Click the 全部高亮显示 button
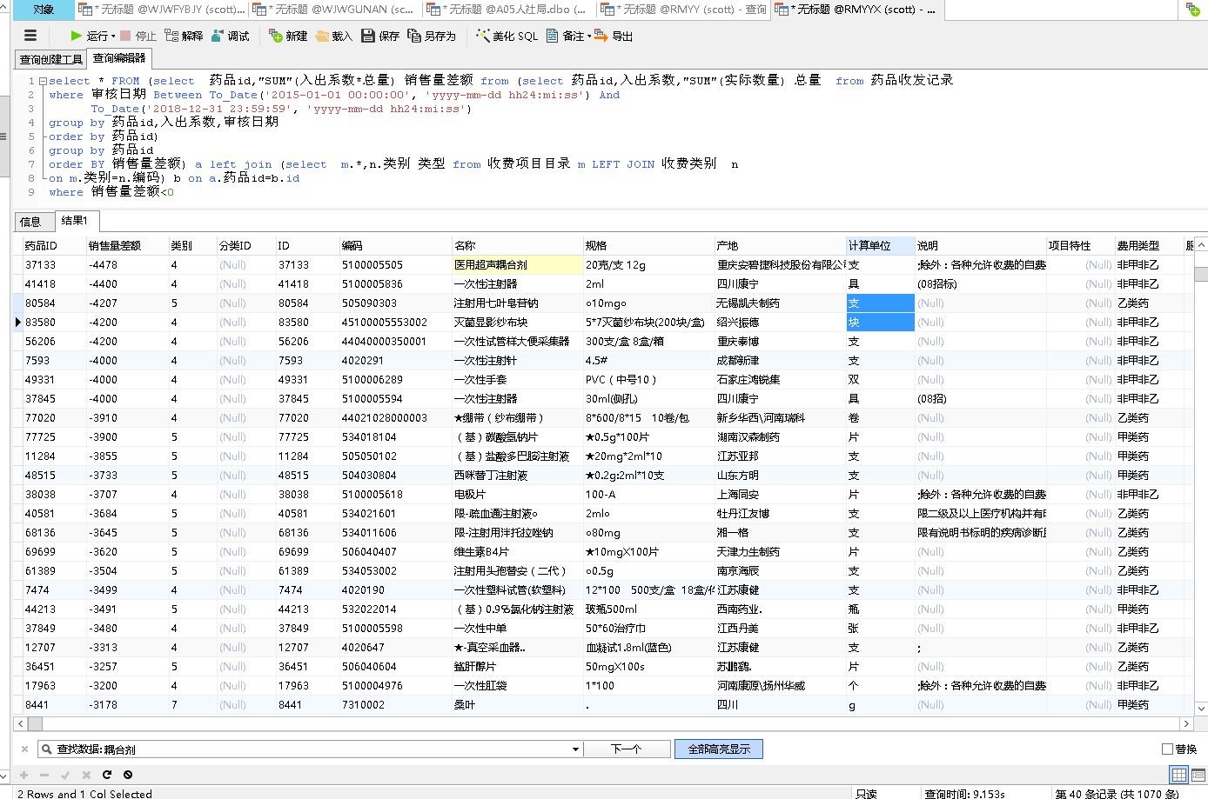This screenshot has width=1208, height=799. [719, 749]
